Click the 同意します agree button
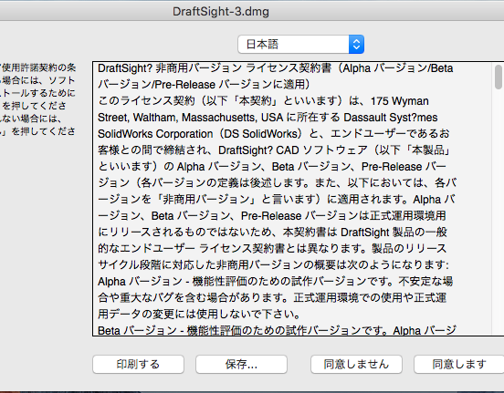This screenshot has width=504, height=393. (459, 364)
